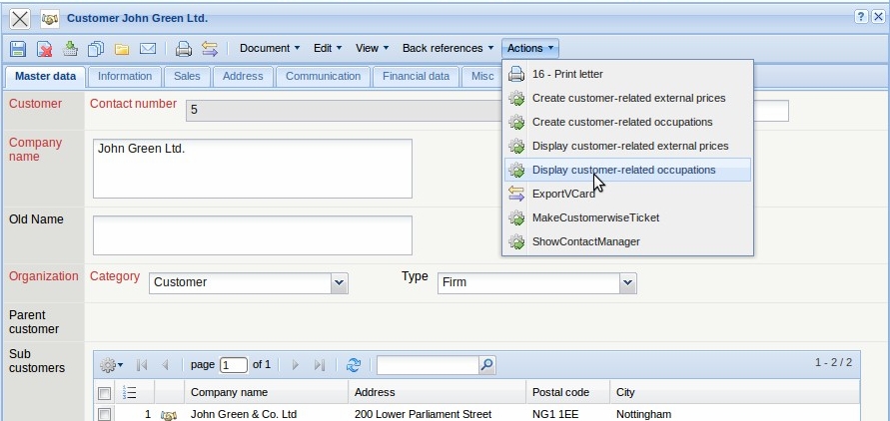Open the Document dropdown menu
Viewport: 890px width, 421px height.
[270, 48]
